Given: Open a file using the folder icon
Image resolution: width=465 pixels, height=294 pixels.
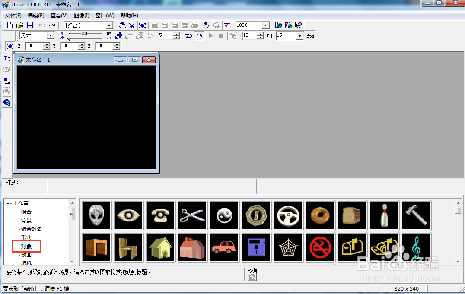Looking at the screenshot, I should (19, 25).
